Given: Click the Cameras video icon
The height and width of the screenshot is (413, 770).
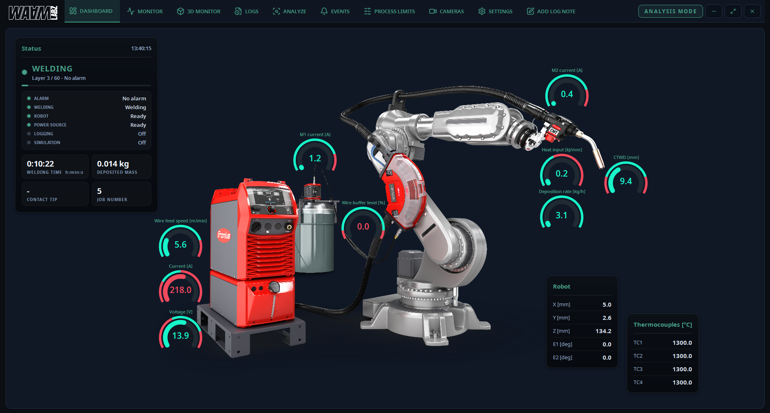Looking at the screenshot, I should tap(433, 11).
